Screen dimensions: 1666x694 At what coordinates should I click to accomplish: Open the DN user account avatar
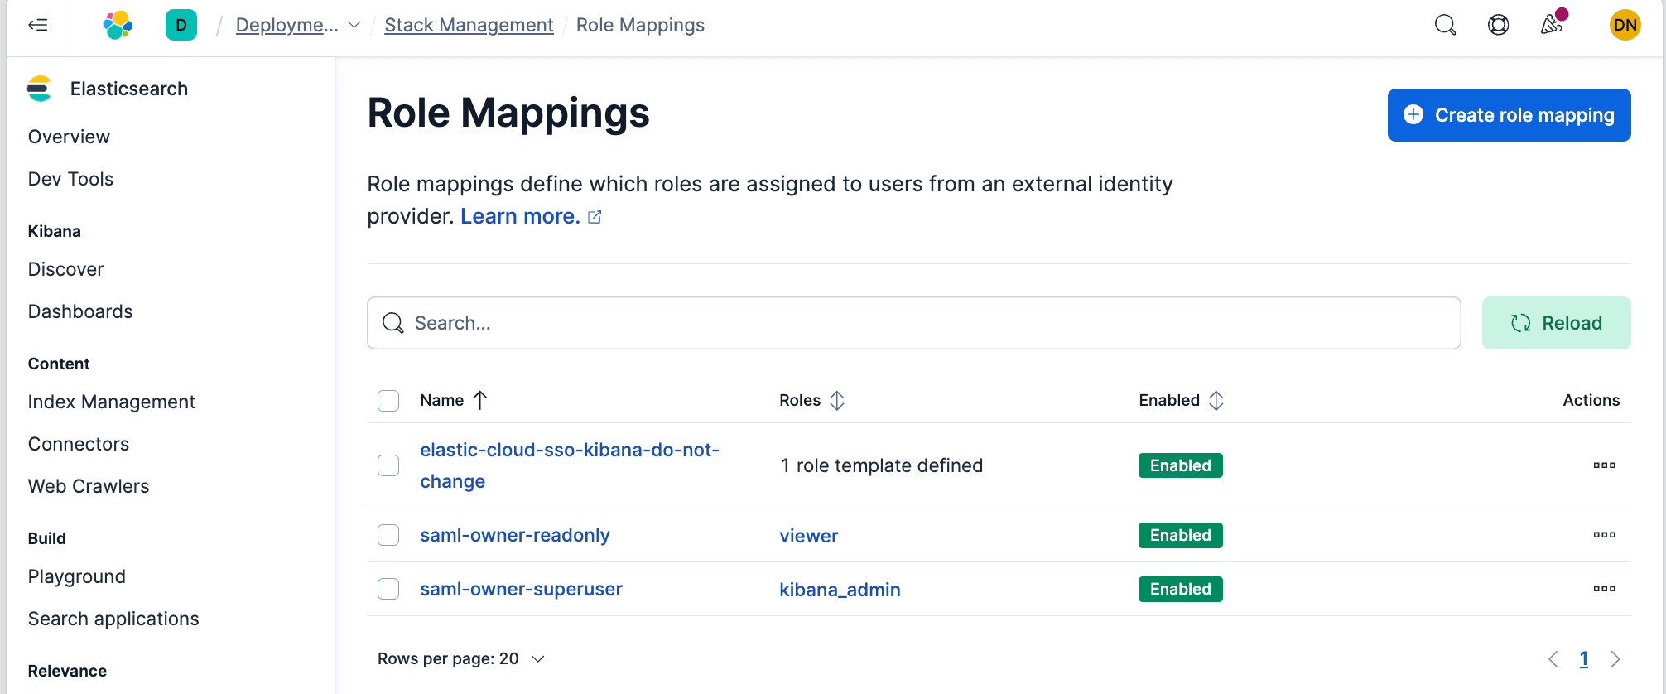[x=1625, y=25]
